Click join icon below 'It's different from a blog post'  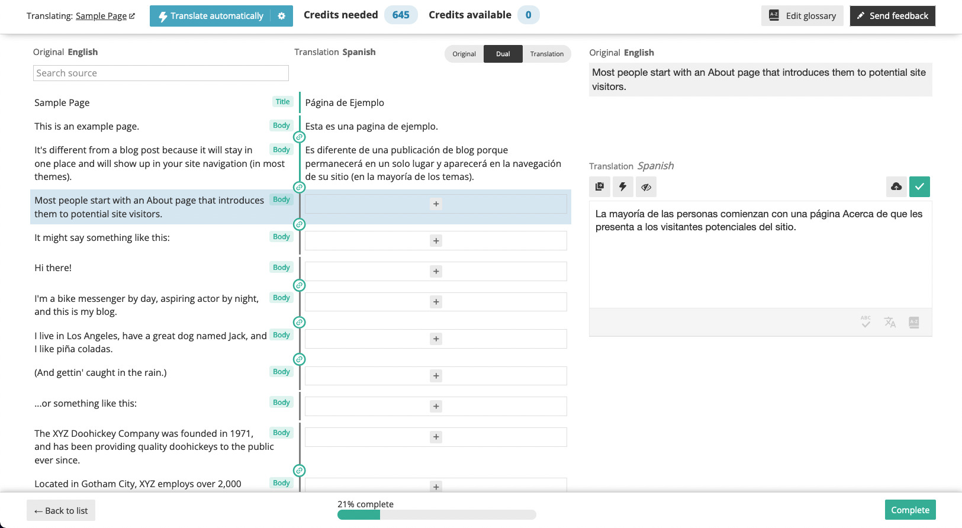[300, 188]
